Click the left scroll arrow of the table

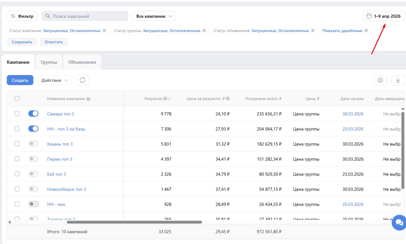(x=10, y=222)
